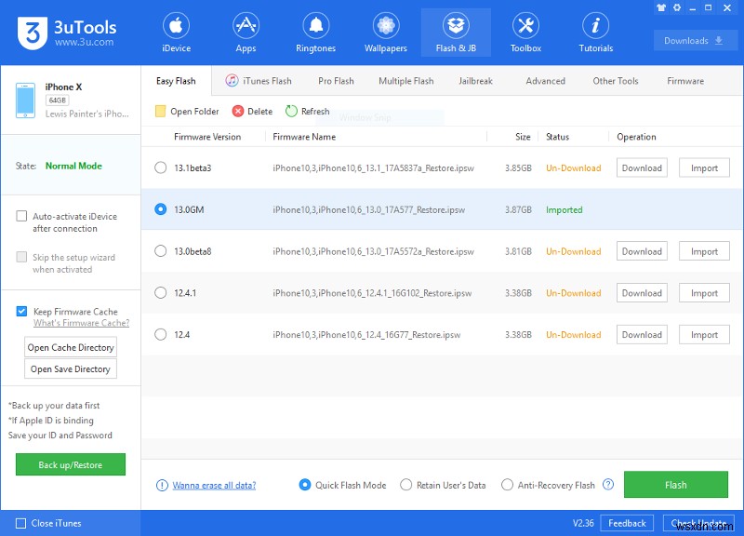Click the skin shirt icon in title bar
The image size is (744, 536).
point(661,7)
